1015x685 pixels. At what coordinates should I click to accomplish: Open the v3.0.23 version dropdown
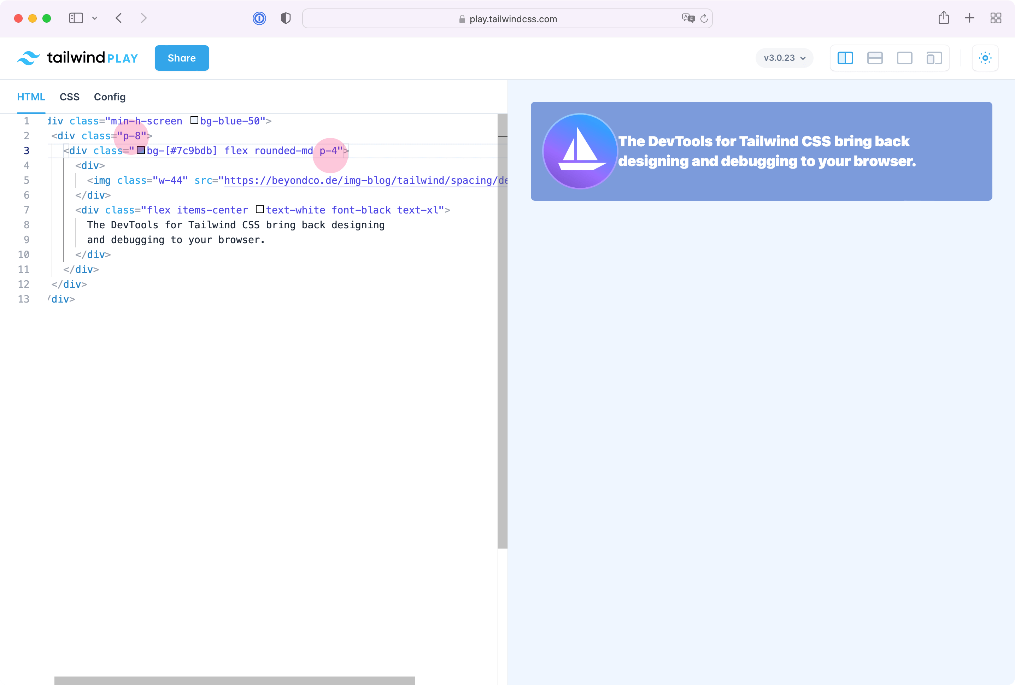pos(784,57)
